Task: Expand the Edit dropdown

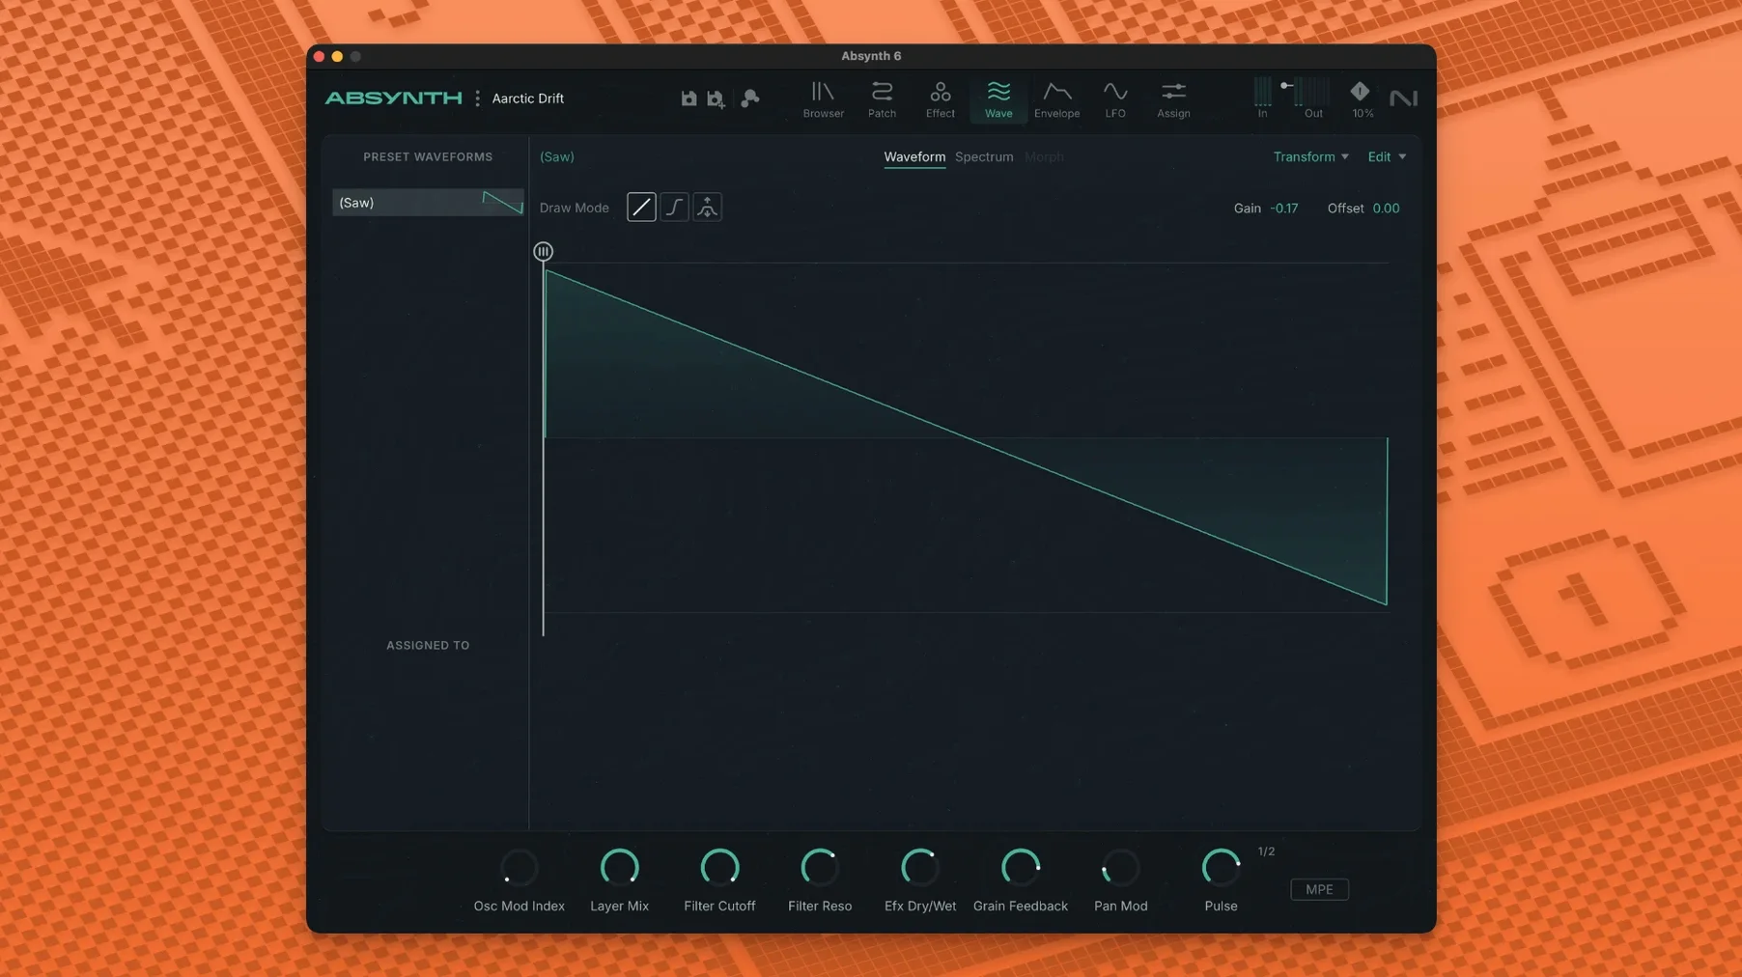Action: (x=1386, y=156)
